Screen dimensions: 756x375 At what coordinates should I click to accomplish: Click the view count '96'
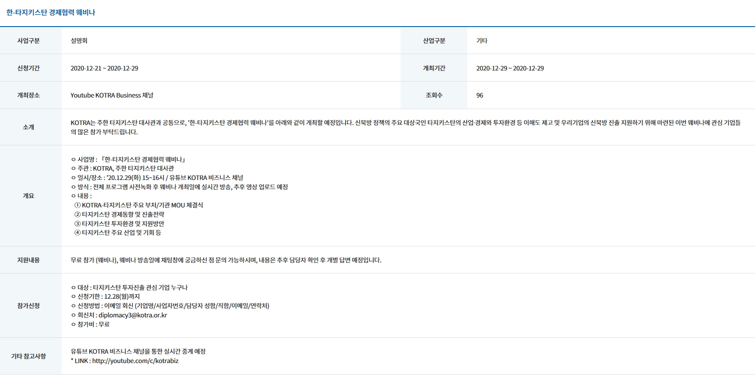[480, 95]
